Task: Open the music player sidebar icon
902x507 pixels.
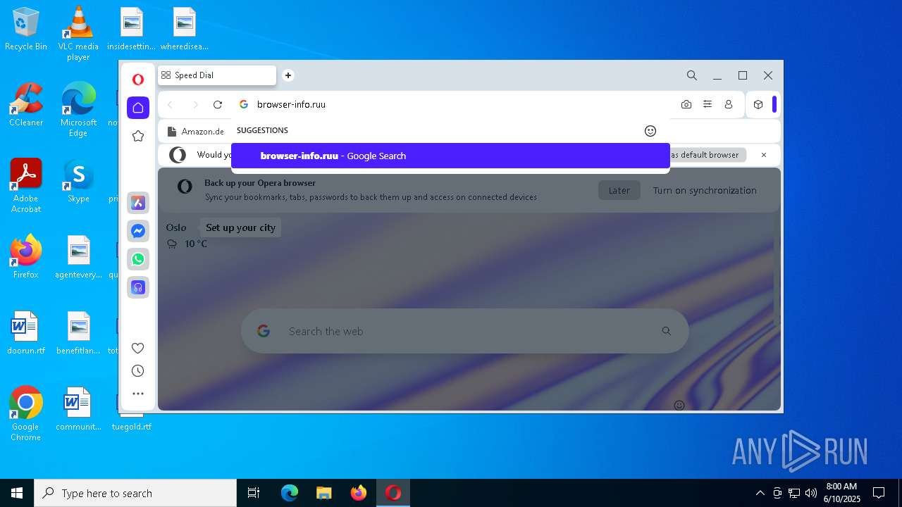Action: point(138,287)
